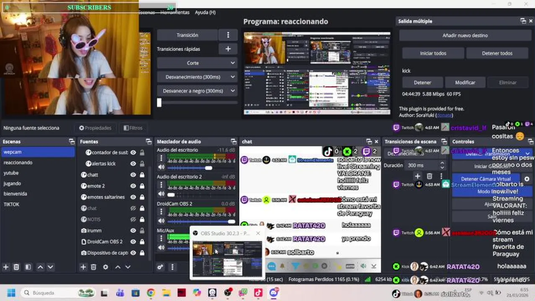The height and width of the screenshot is (301, 535).
Task: Open DroidCam OBS 2 mixer options dots
Action: pos(161,212)
